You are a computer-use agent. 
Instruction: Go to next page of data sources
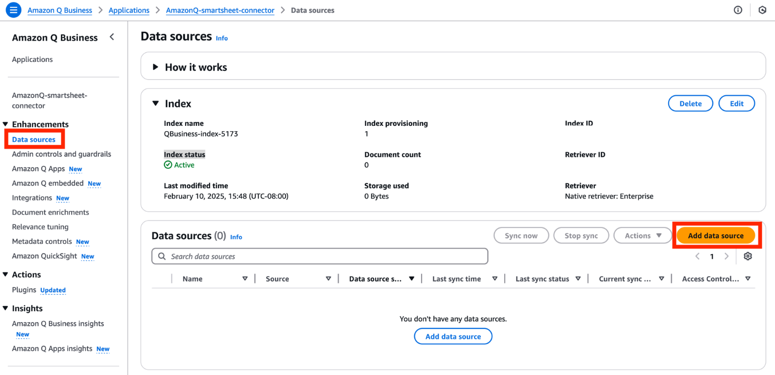point(726,257)
